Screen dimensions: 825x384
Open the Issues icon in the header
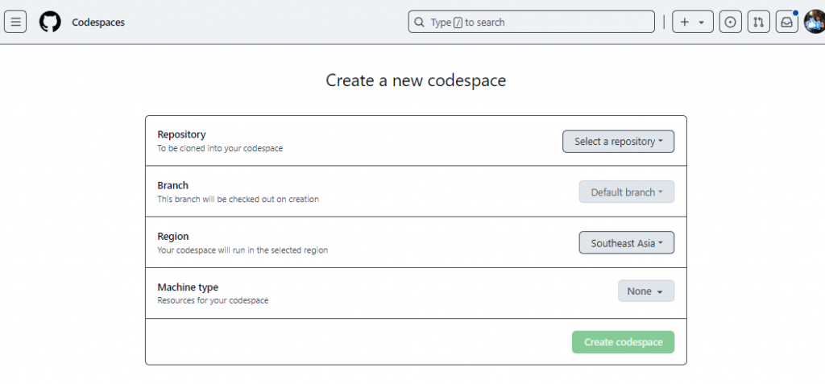coord(731,23)
